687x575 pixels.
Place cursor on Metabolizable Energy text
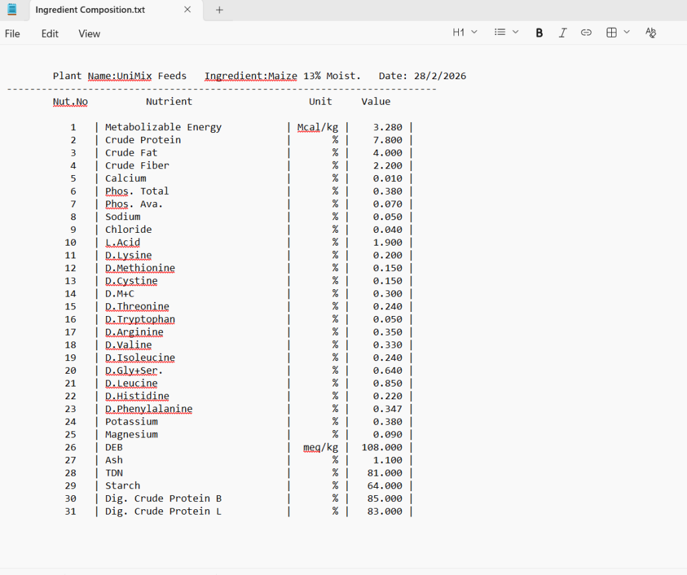tap(163, 127)
